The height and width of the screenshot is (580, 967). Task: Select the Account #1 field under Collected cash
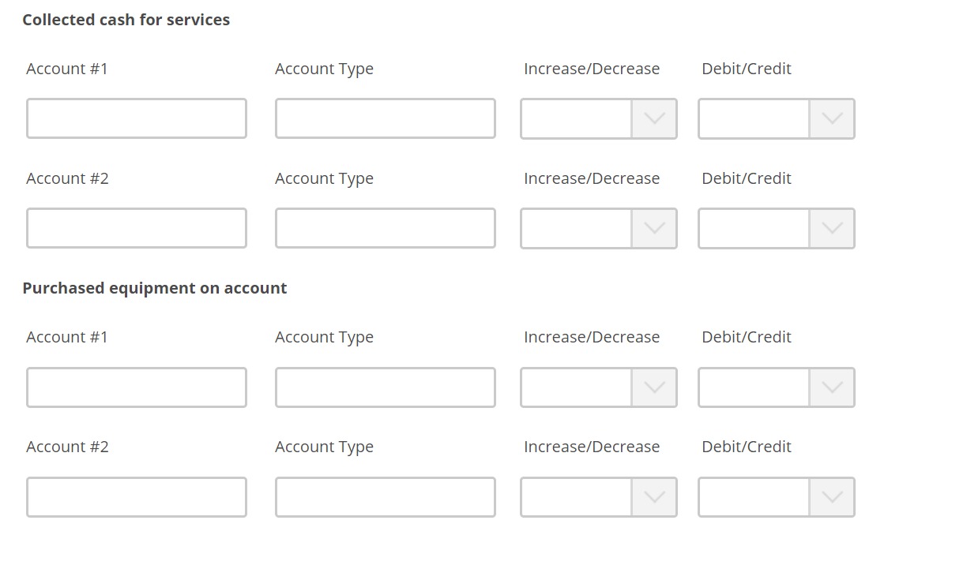click(x=136, y=118)
